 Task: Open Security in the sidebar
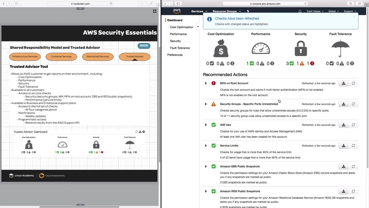pos(175,41)
